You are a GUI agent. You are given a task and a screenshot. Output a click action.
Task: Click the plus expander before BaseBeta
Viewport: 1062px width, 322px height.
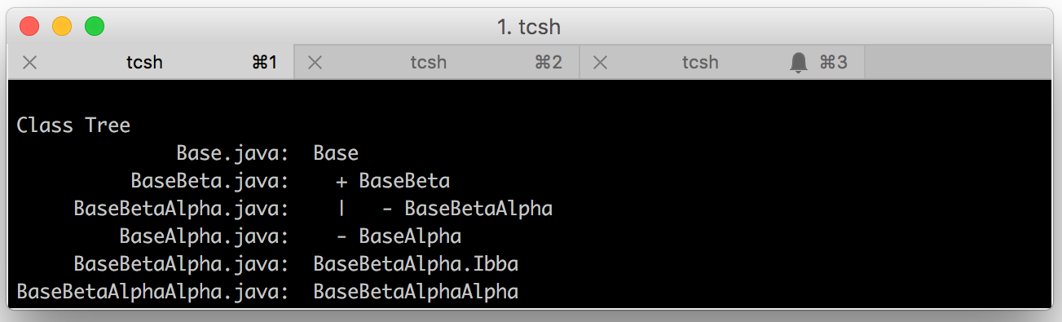click(x=342, y=181)
